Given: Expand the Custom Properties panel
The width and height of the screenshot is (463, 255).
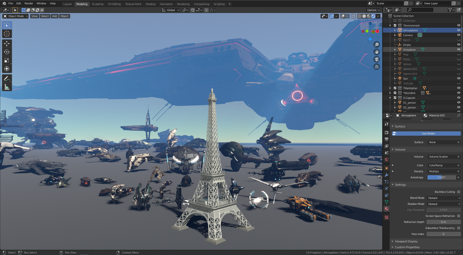Looking at the screenshot, I should (407, 247).
